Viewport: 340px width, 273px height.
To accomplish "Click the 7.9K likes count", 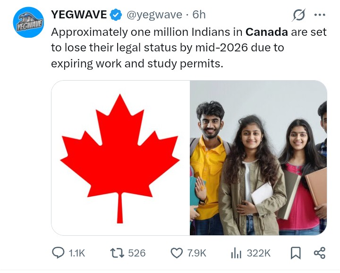I will [x=196, y=253].
